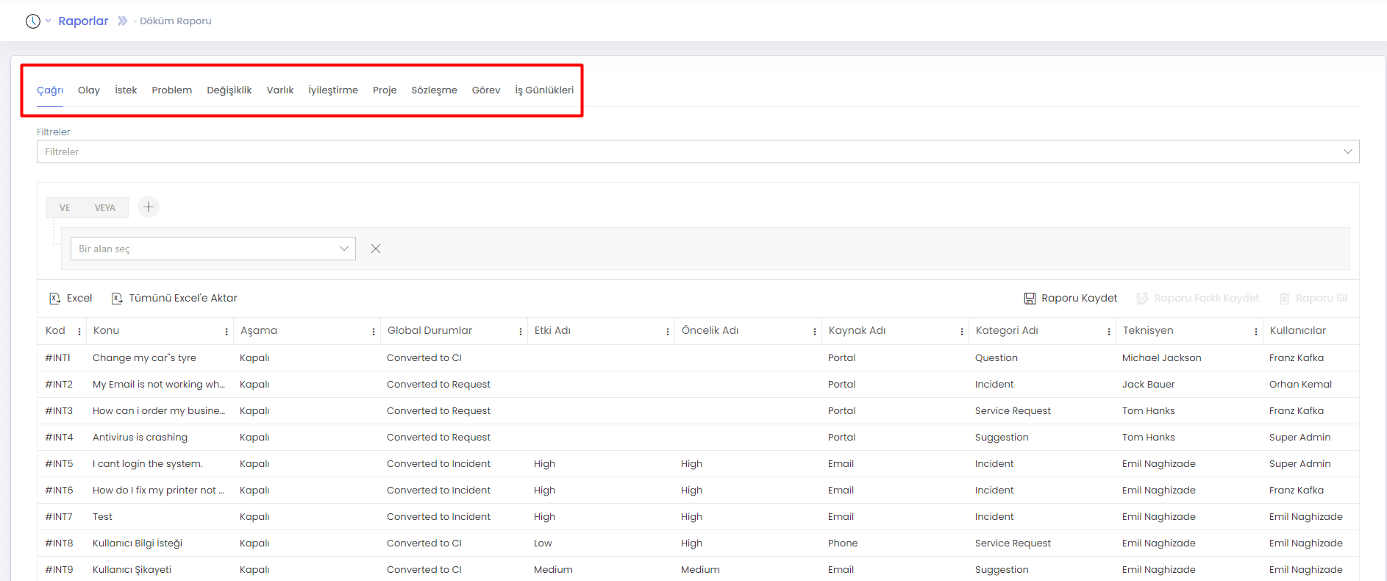This screenshot has width=1387, height=581.
Task: Open the Öncelik Adı column menu dots
Action: point(815,332)
